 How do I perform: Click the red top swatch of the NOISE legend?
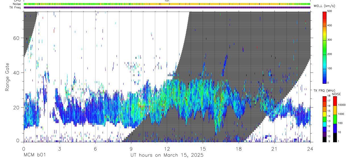pyautogui.click(x=335, y=101)
